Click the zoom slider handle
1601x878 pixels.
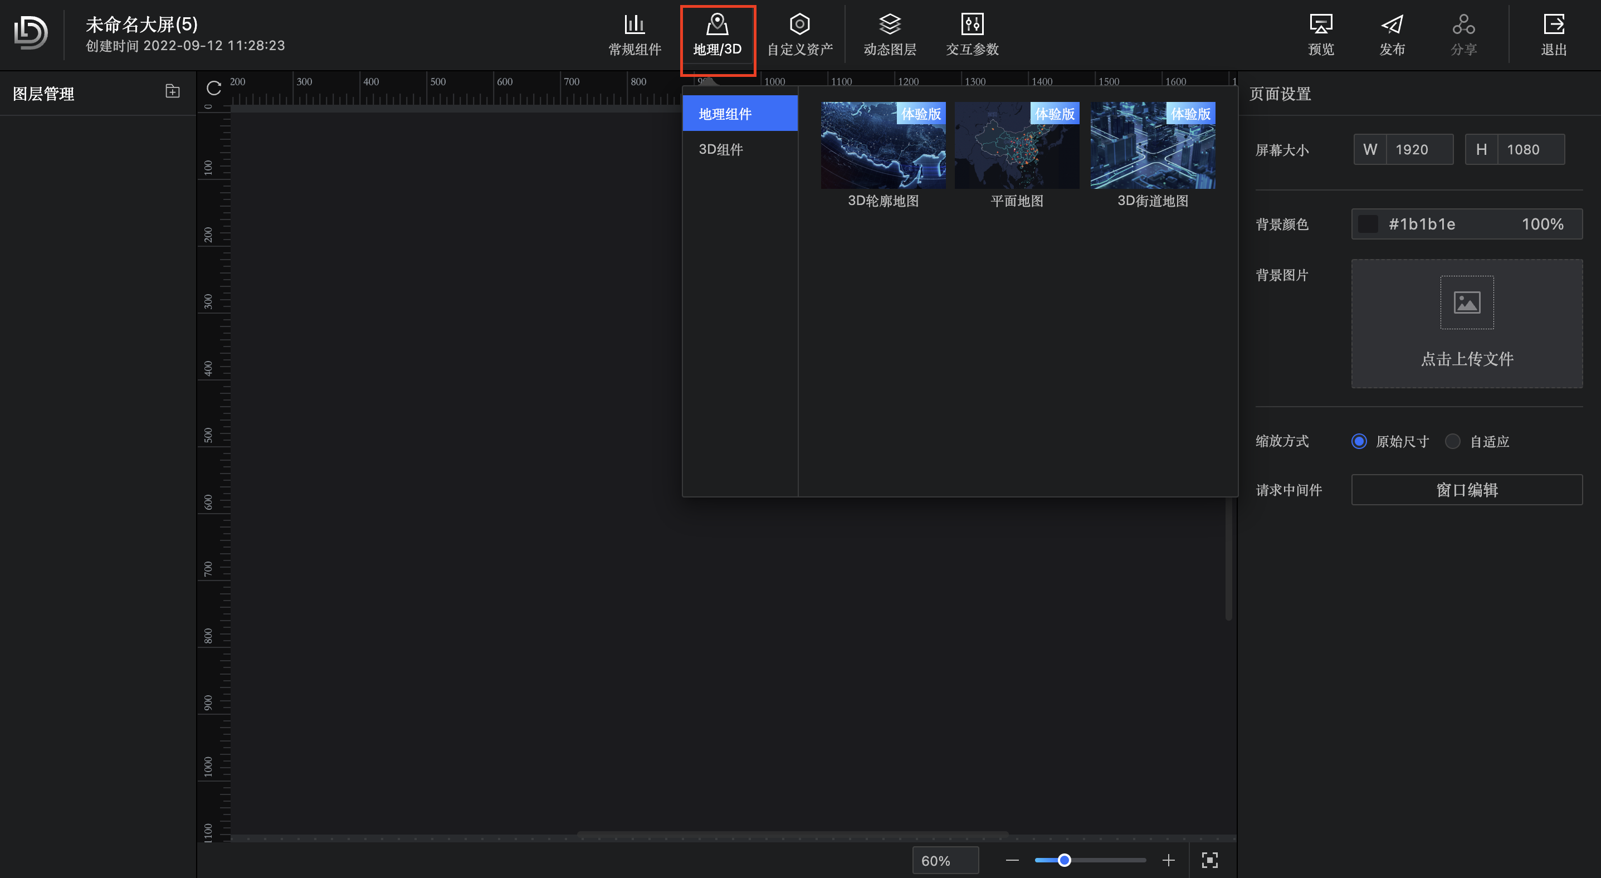pos(1064,860)
